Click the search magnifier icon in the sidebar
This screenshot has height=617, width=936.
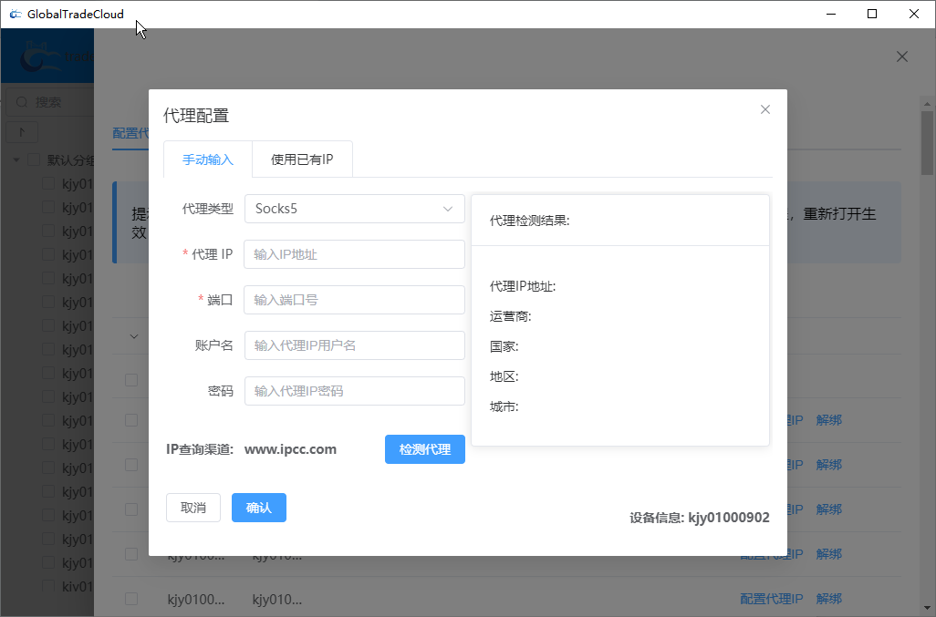pos(20,102)
